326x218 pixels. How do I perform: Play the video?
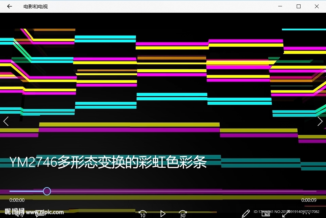click(163, 214)
